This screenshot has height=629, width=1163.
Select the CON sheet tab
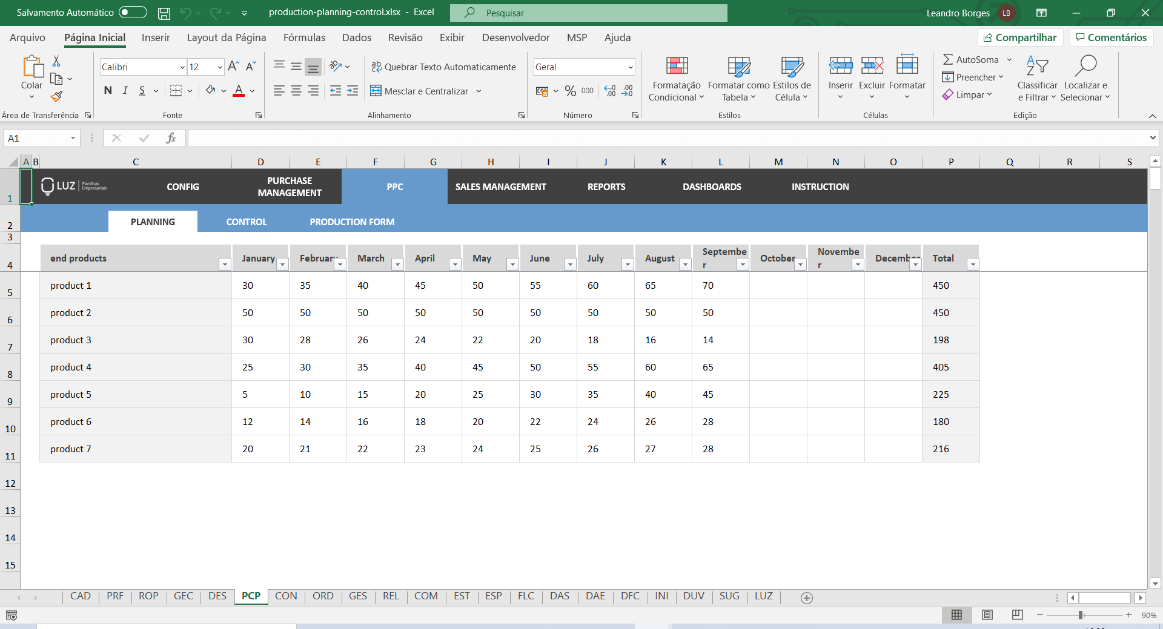[x=286, y=596]
